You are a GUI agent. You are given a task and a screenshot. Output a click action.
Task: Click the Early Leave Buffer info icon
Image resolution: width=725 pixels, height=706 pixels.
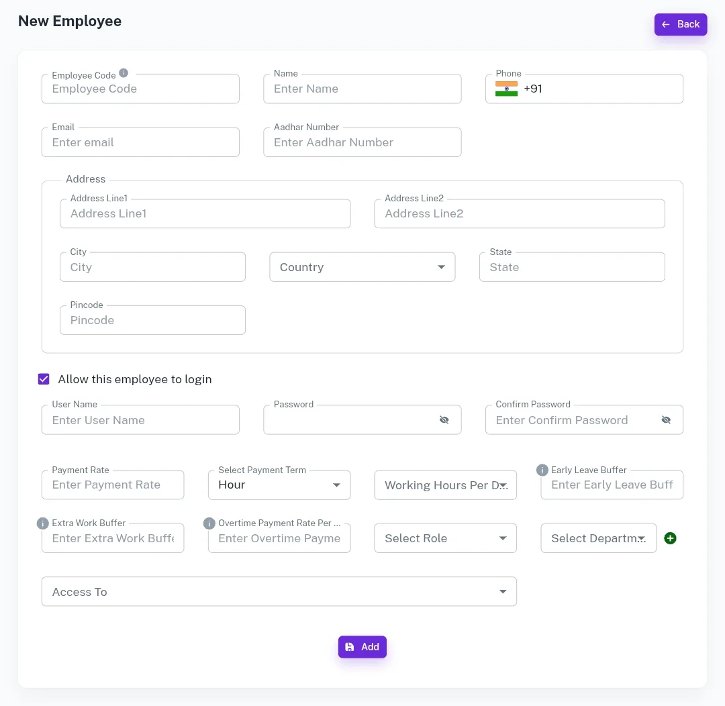(542, 470)
